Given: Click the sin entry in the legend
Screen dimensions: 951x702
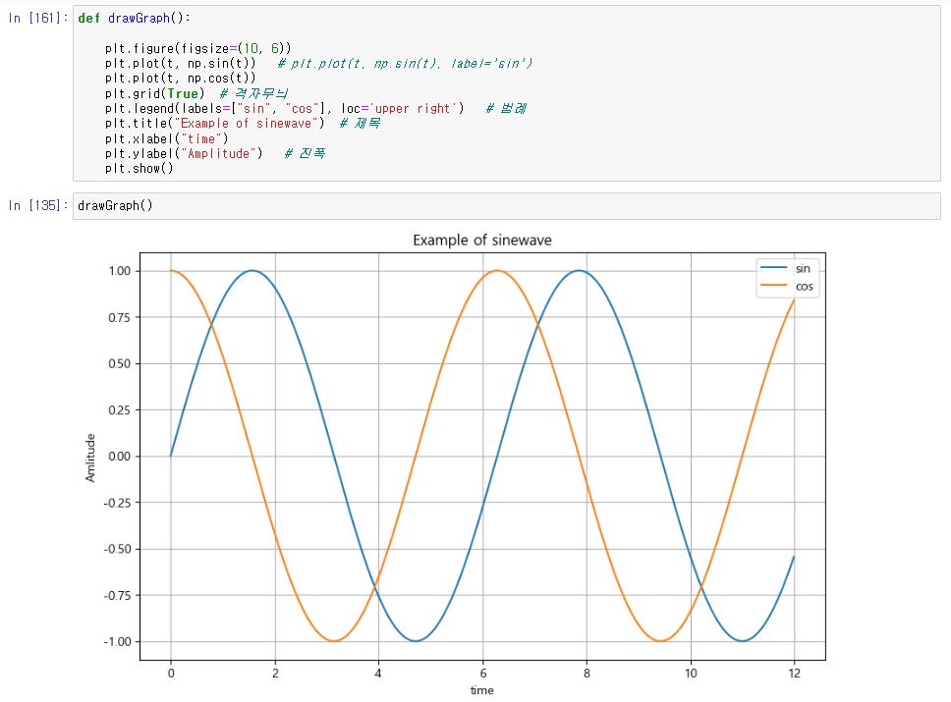Looking at the screenshot, I should 803,269.
